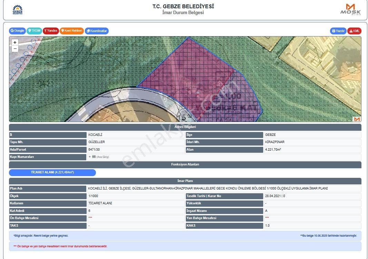
Task: Select the Kullanım value TİCARET ALANI
Action: click(x=100, y=203)
